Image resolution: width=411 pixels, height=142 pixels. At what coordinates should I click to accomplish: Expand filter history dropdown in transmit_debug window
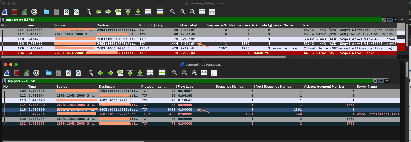tap(387, 81)
